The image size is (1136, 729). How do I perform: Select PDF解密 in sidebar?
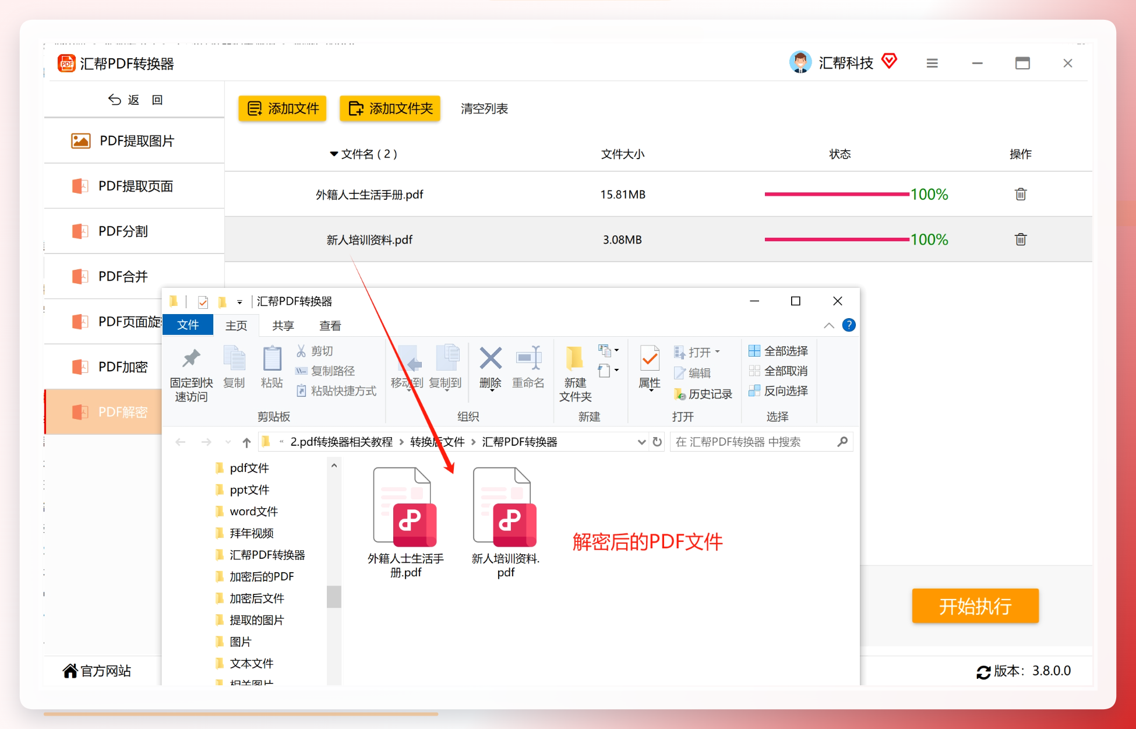(104, 412)
